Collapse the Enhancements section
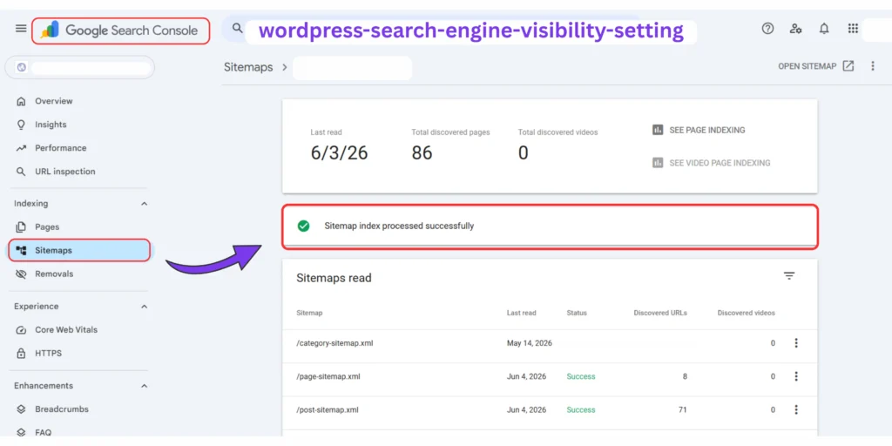This screenshot has height=446, width=892. tap(144, 386)
